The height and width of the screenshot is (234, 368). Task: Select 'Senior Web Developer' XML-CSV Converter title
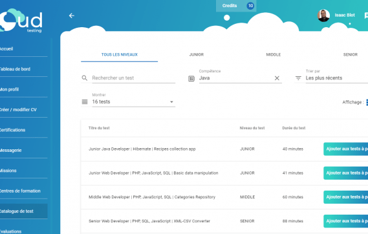pos(149,221)
